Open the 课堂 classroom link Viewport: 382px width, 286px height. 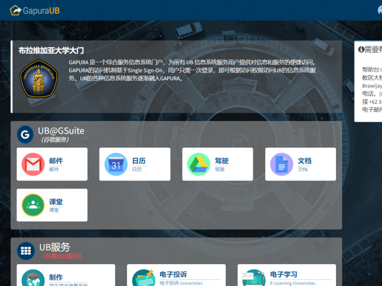click(x=56, y=202)
